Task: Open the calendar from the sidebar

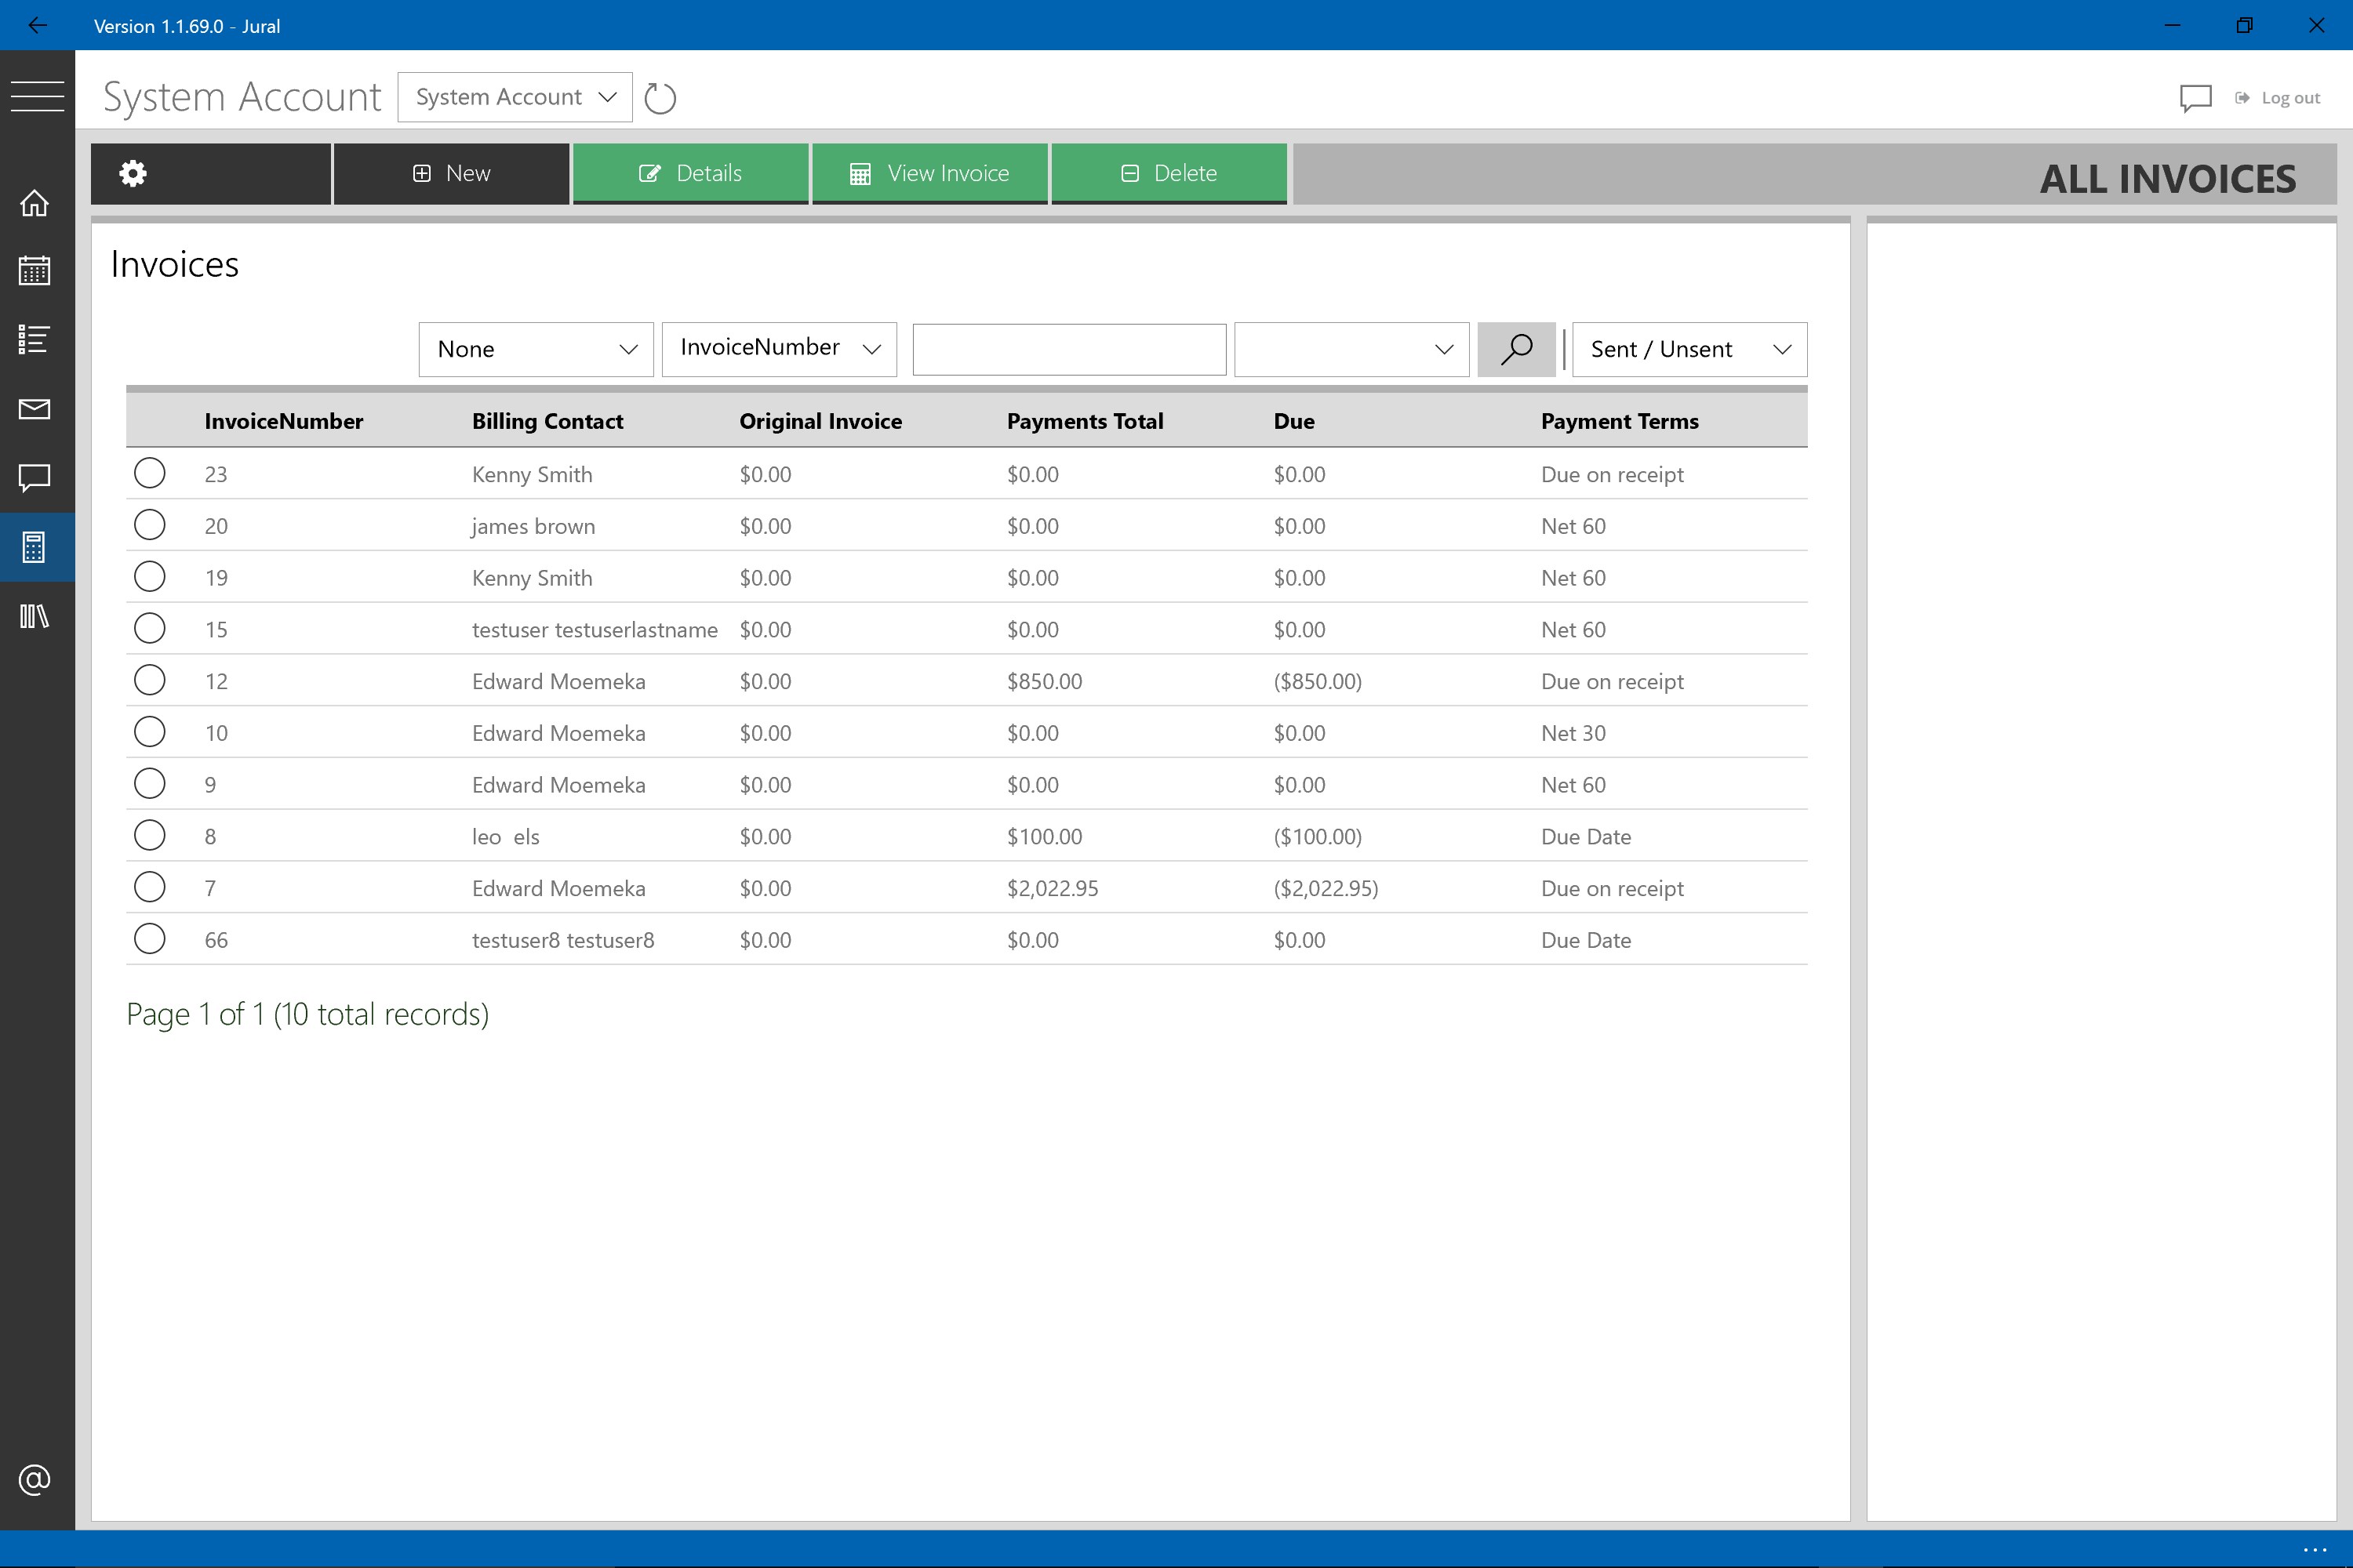Action: 35,271
